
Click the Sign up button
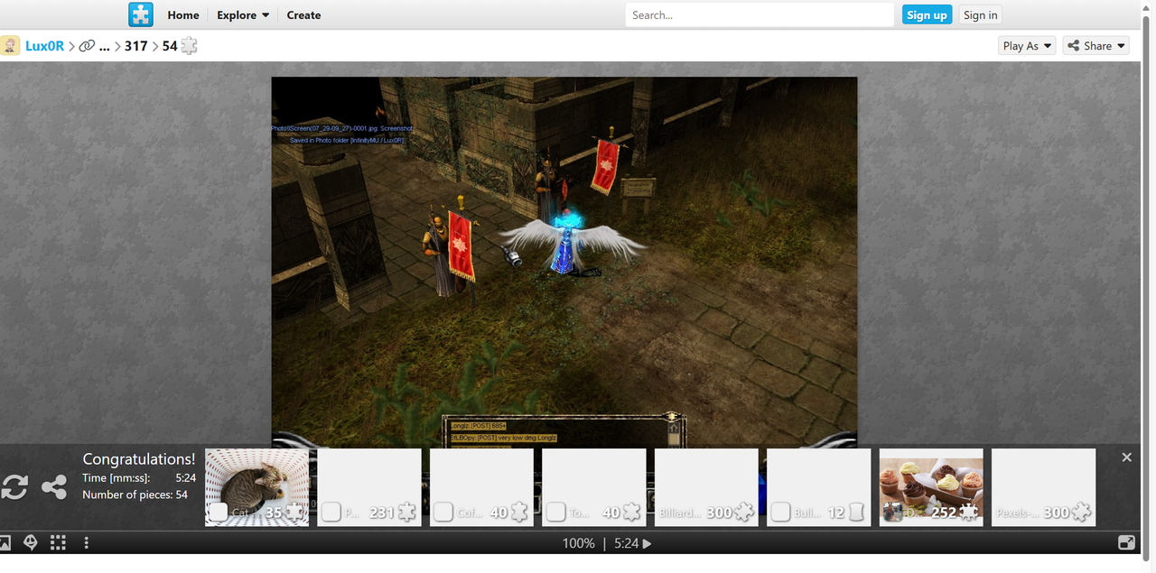pyautogui.click(x=927, y=15)
